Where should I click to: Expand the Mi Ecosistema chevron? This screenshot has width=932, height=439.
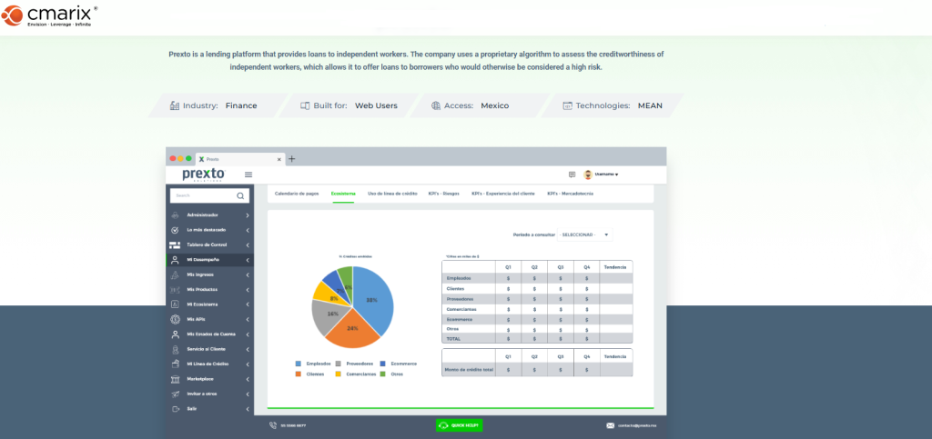click(248, 304)
